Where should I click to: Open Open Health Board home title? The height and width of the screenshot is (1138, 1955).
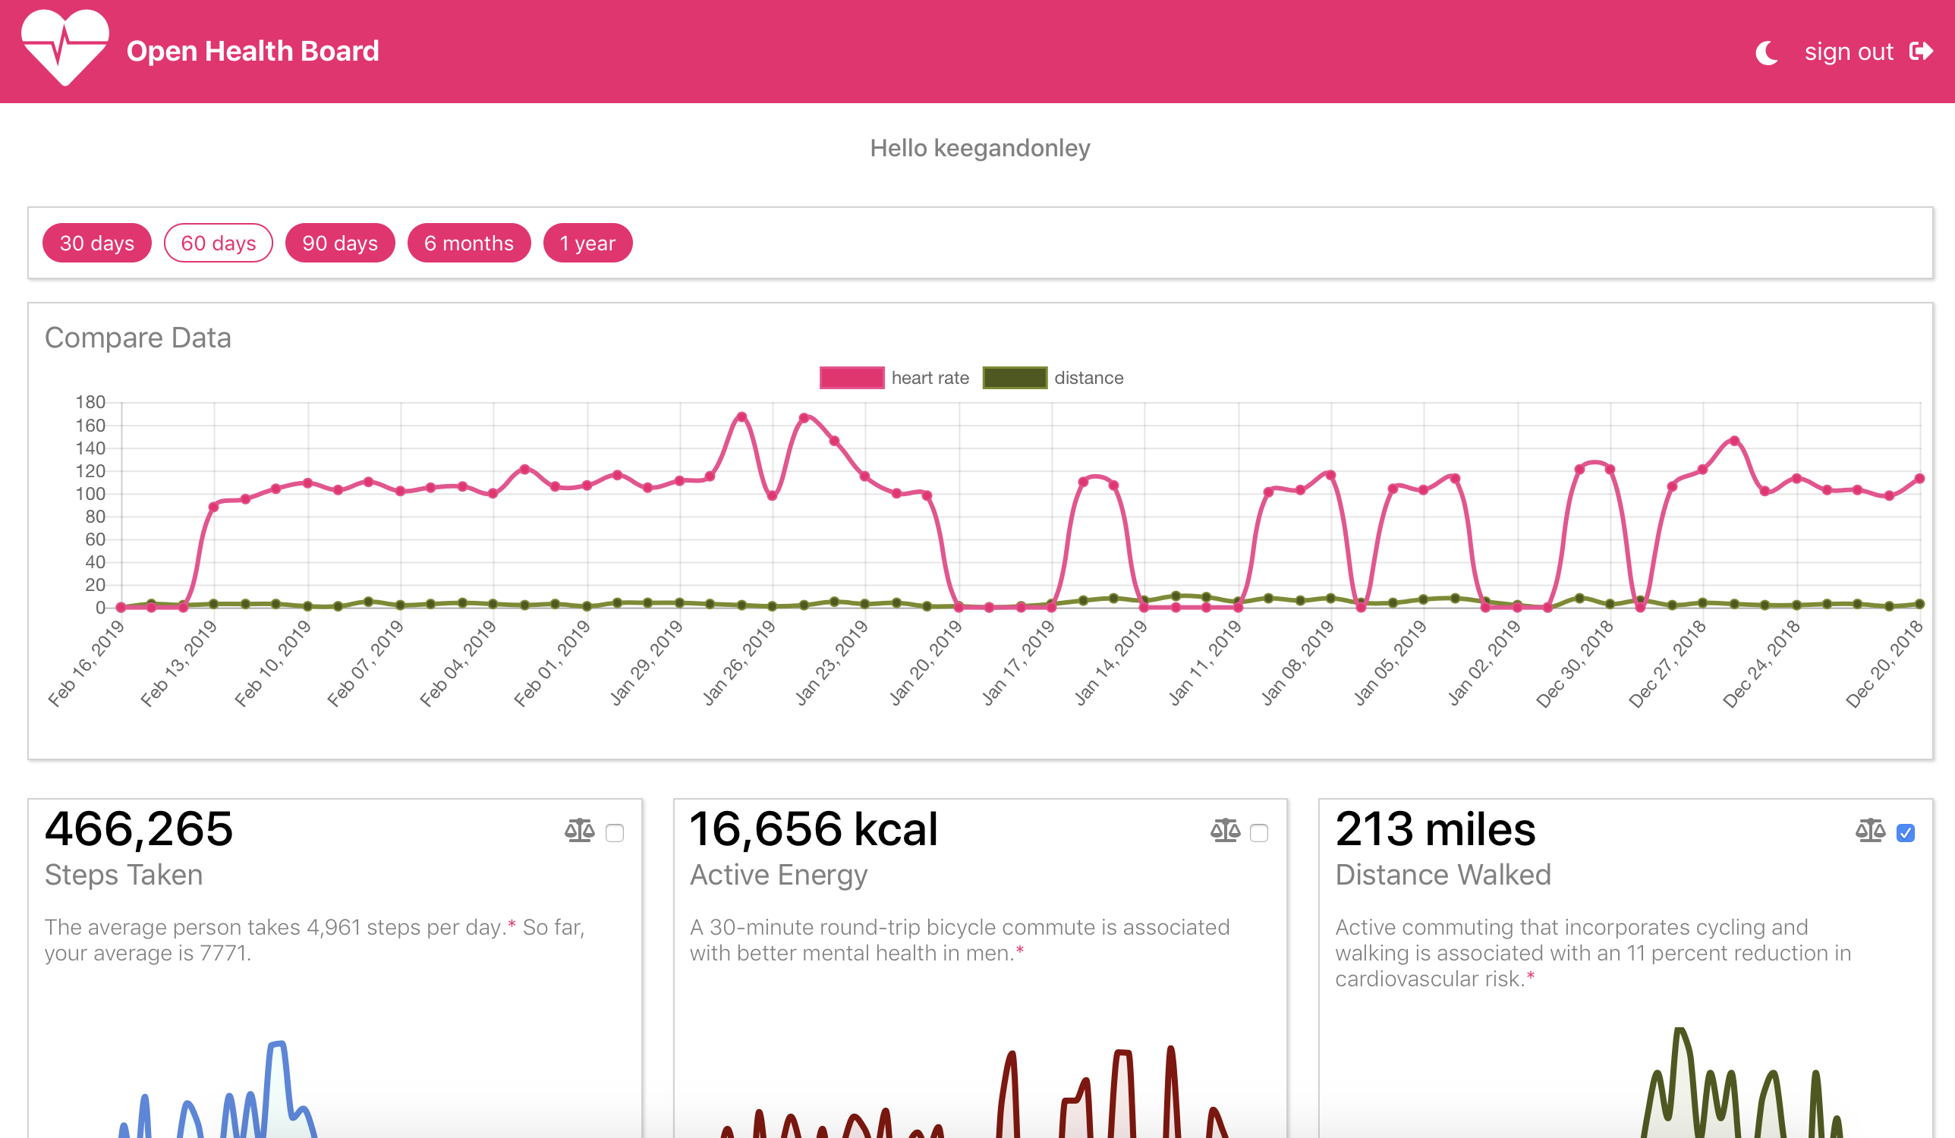[x=253, y=51]
